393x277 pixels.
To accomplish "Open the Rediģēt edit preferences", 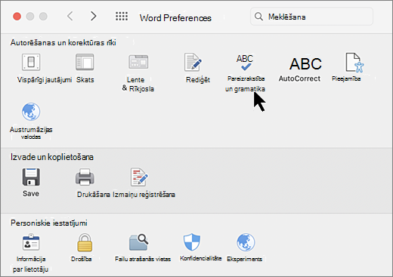I will 193,62.
